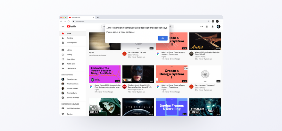Viewport: 282px width, 131px height.
Task: Open the YouTube apps grid
Action: pos(207,27)
